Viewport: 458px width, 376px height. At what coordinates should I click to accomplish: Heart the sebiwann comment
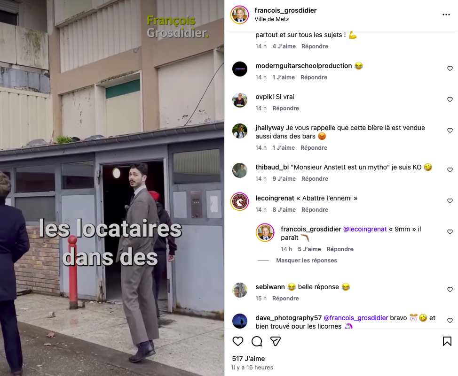click(450, 289)
